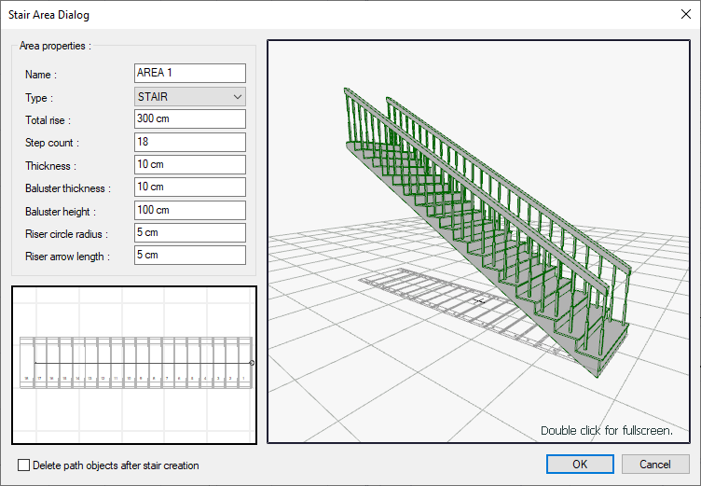Click the Name field containing AREA 1
The height and width of the screenshot is (486, 701).
189,73
